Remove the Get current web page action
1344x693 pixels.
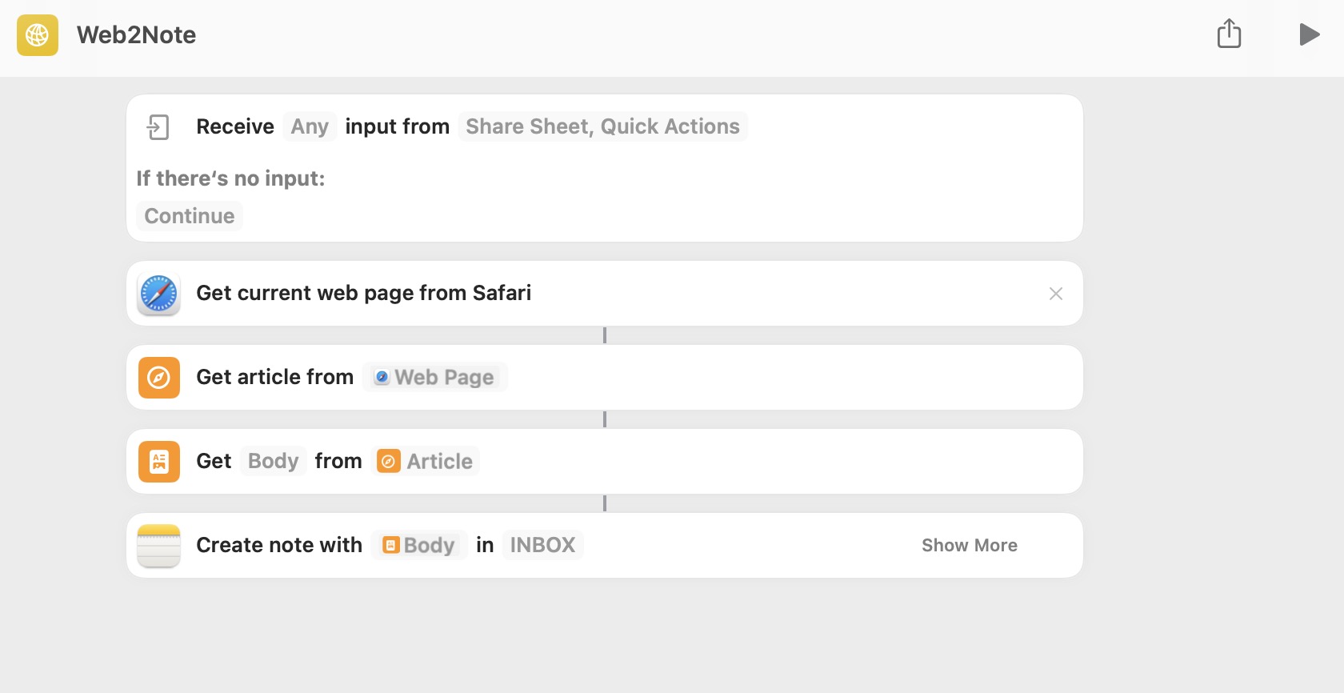point(1056,294)
